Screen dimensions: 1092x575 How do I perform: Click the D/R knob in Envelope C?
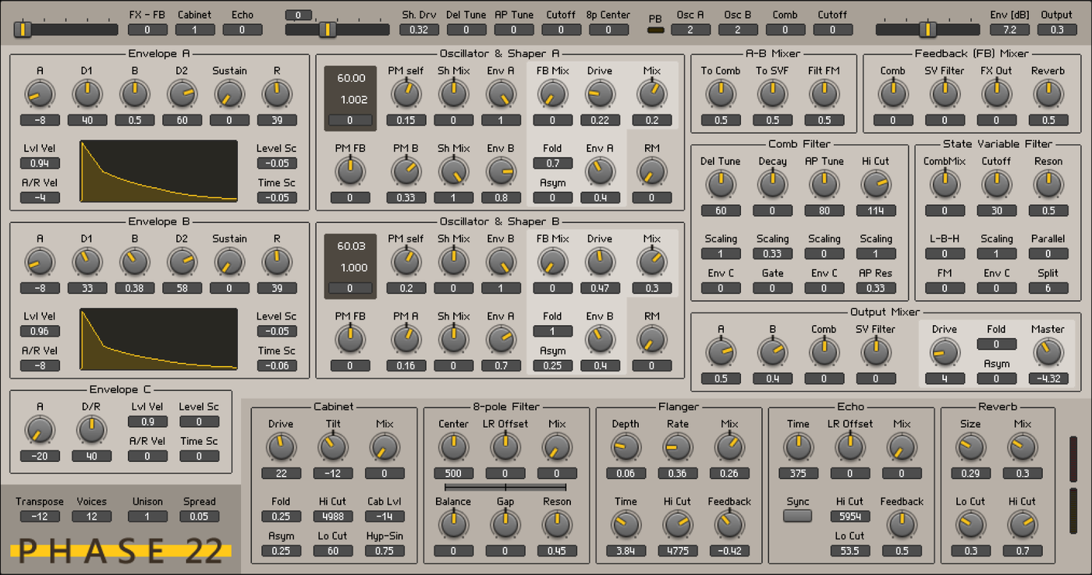pos(91,430)
